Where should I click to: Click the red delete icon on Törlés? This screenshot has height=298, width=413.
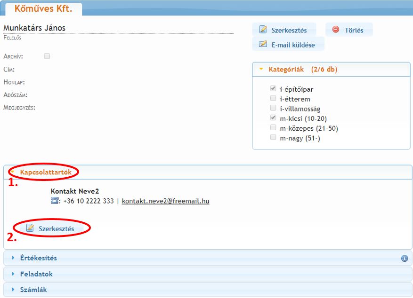(x=336, y=30)
